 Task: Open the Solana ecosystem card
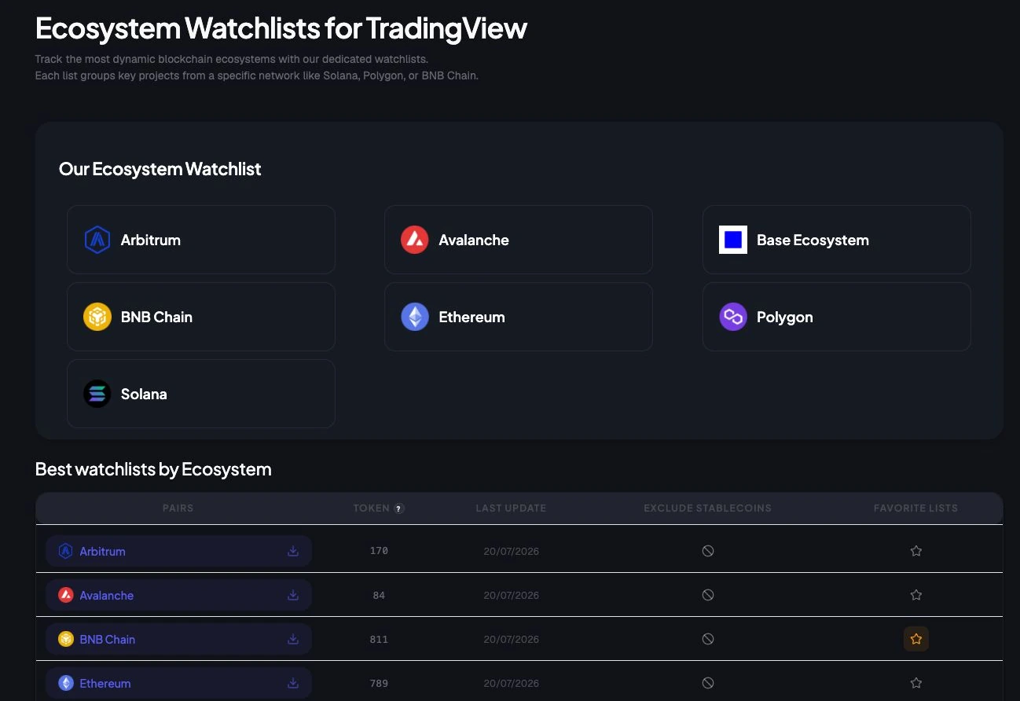(201, 394)
